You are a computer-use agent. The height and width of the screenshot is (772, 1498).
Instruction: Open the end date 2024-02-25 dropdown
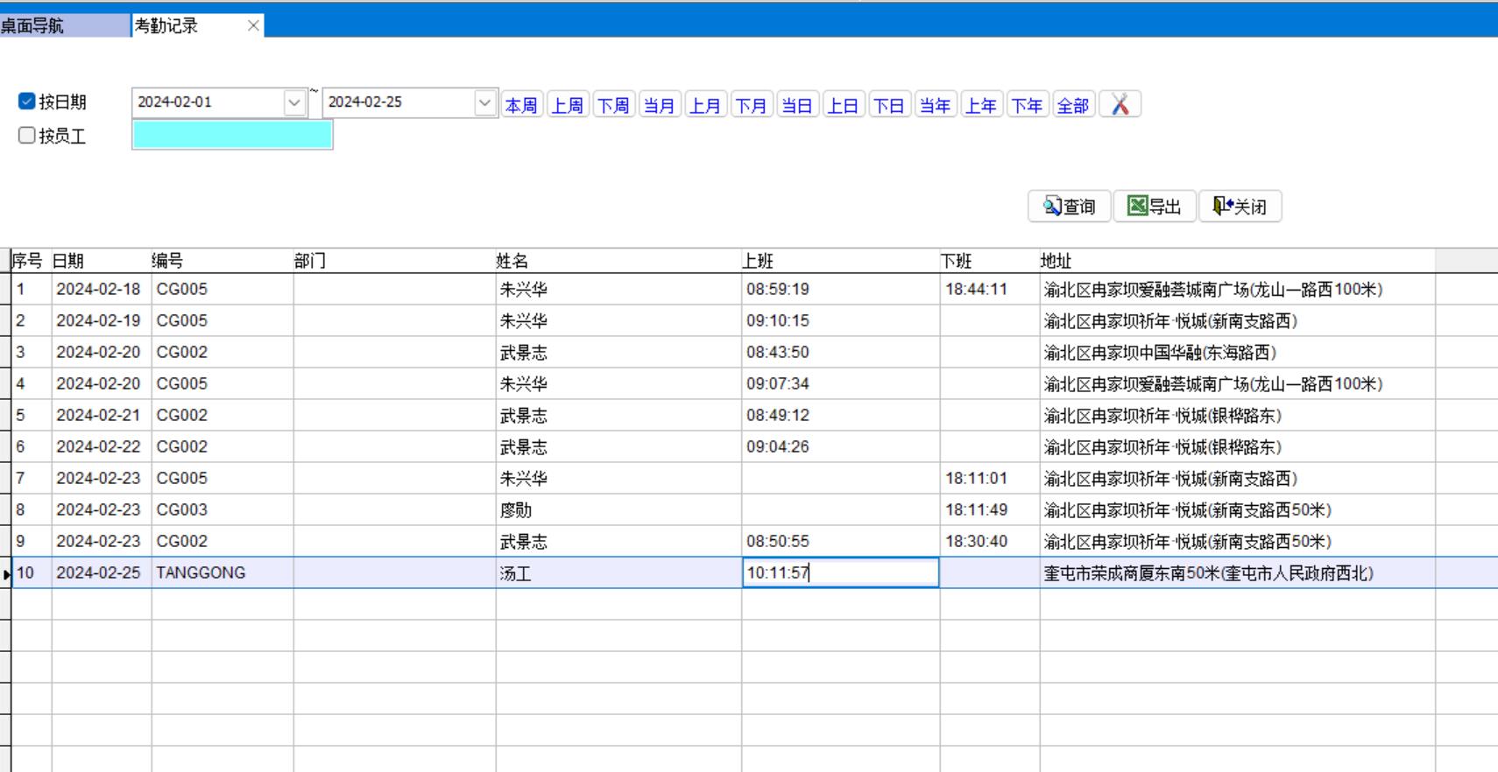[x=484, y=102]
